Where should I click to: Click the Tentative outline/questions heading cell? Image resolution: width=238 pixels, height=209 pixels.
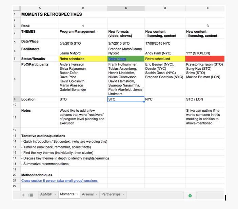click(x=43, y=136)
